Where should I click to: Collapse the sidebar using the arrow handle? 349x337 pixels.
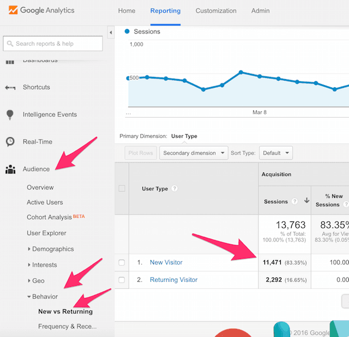(111, 33)
